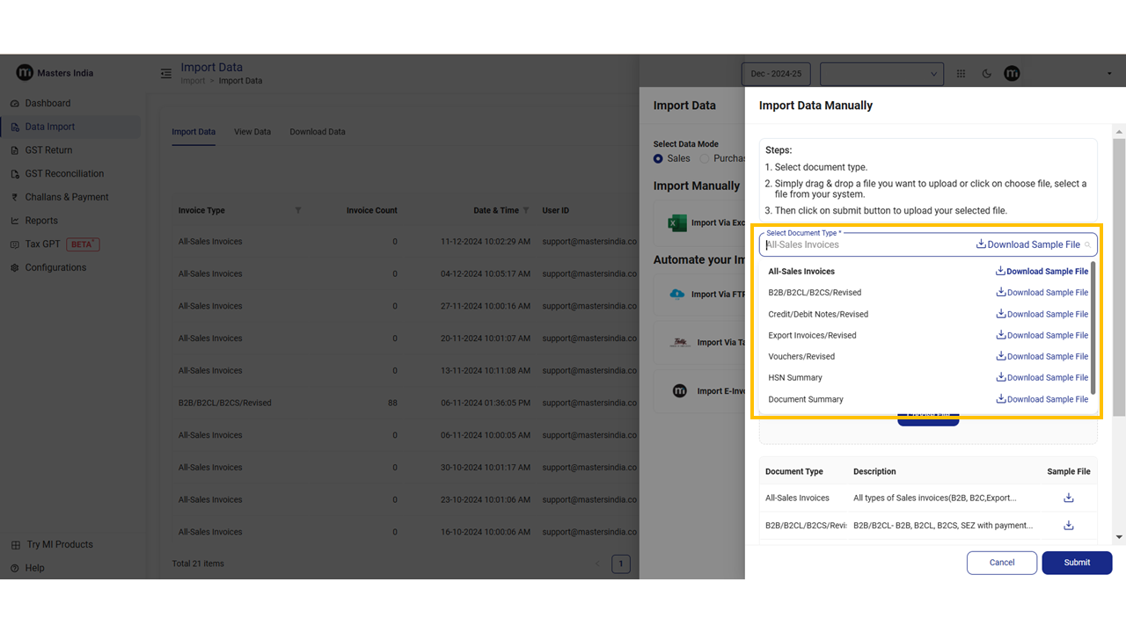Viewport: 1126px width, 633px height.
Task: Select the Purchase radio button
Action: (706, 158)
